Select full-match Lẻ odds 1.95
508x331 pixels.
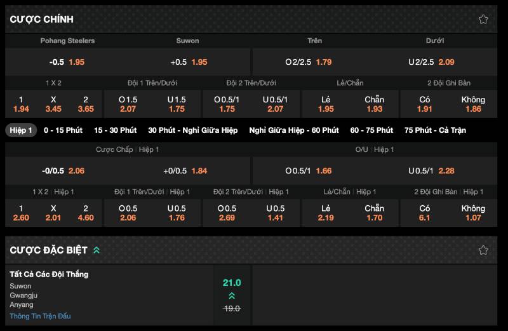[326, 104]
